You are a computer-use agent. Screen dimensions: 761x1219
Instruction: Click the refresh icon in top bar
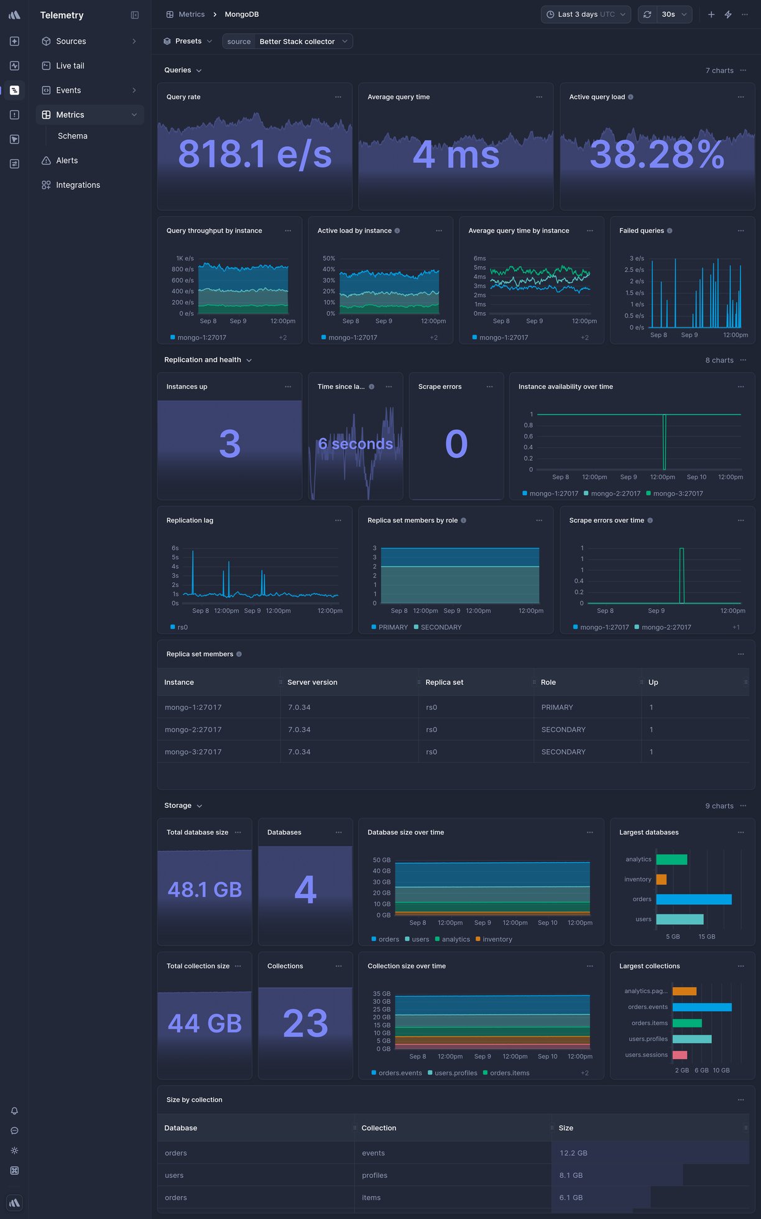tap(647, 14)
